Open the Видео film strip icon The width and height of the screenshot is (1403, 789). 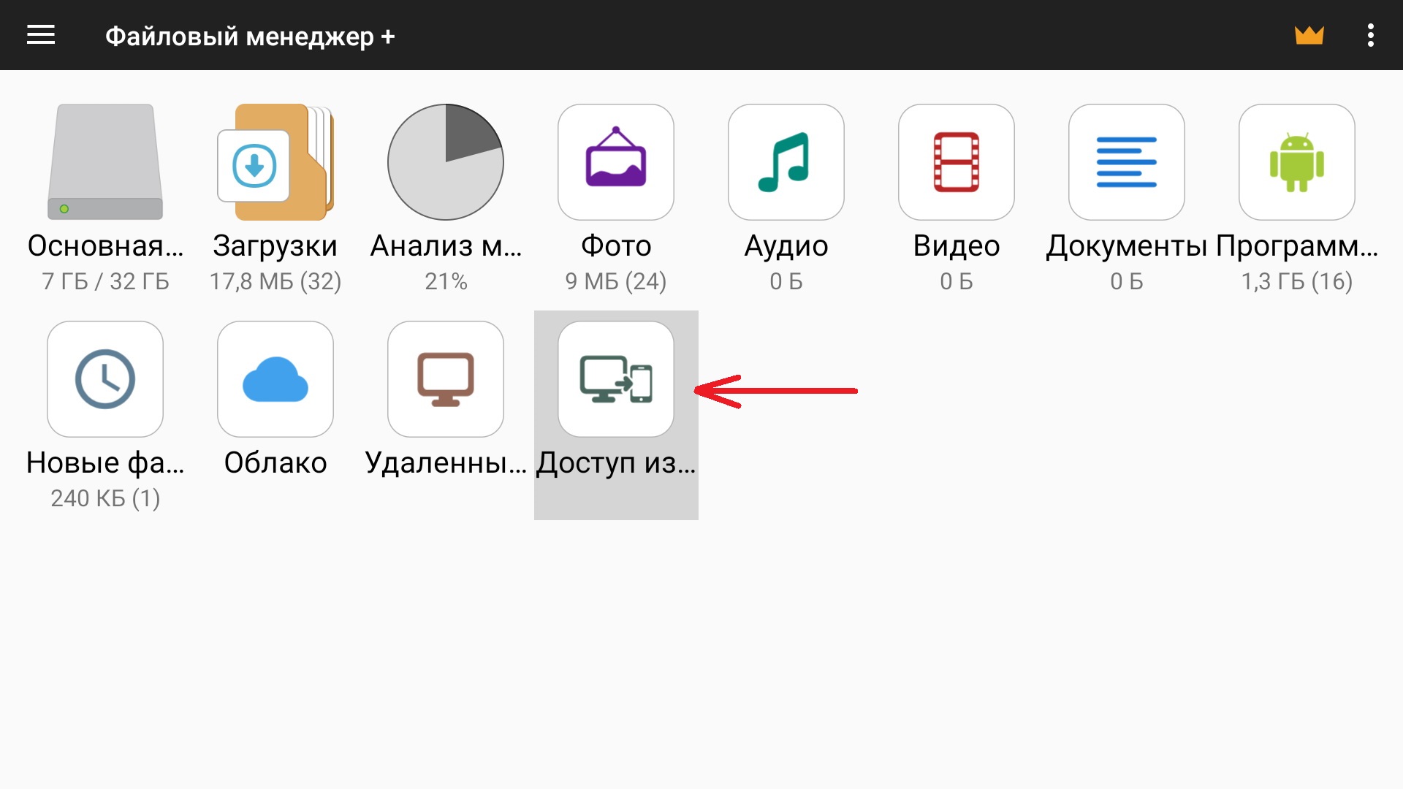[x=957, y=161]
